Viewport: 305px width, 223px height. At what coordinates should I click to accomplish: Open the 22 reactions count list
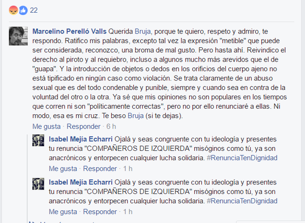(34, 10)
